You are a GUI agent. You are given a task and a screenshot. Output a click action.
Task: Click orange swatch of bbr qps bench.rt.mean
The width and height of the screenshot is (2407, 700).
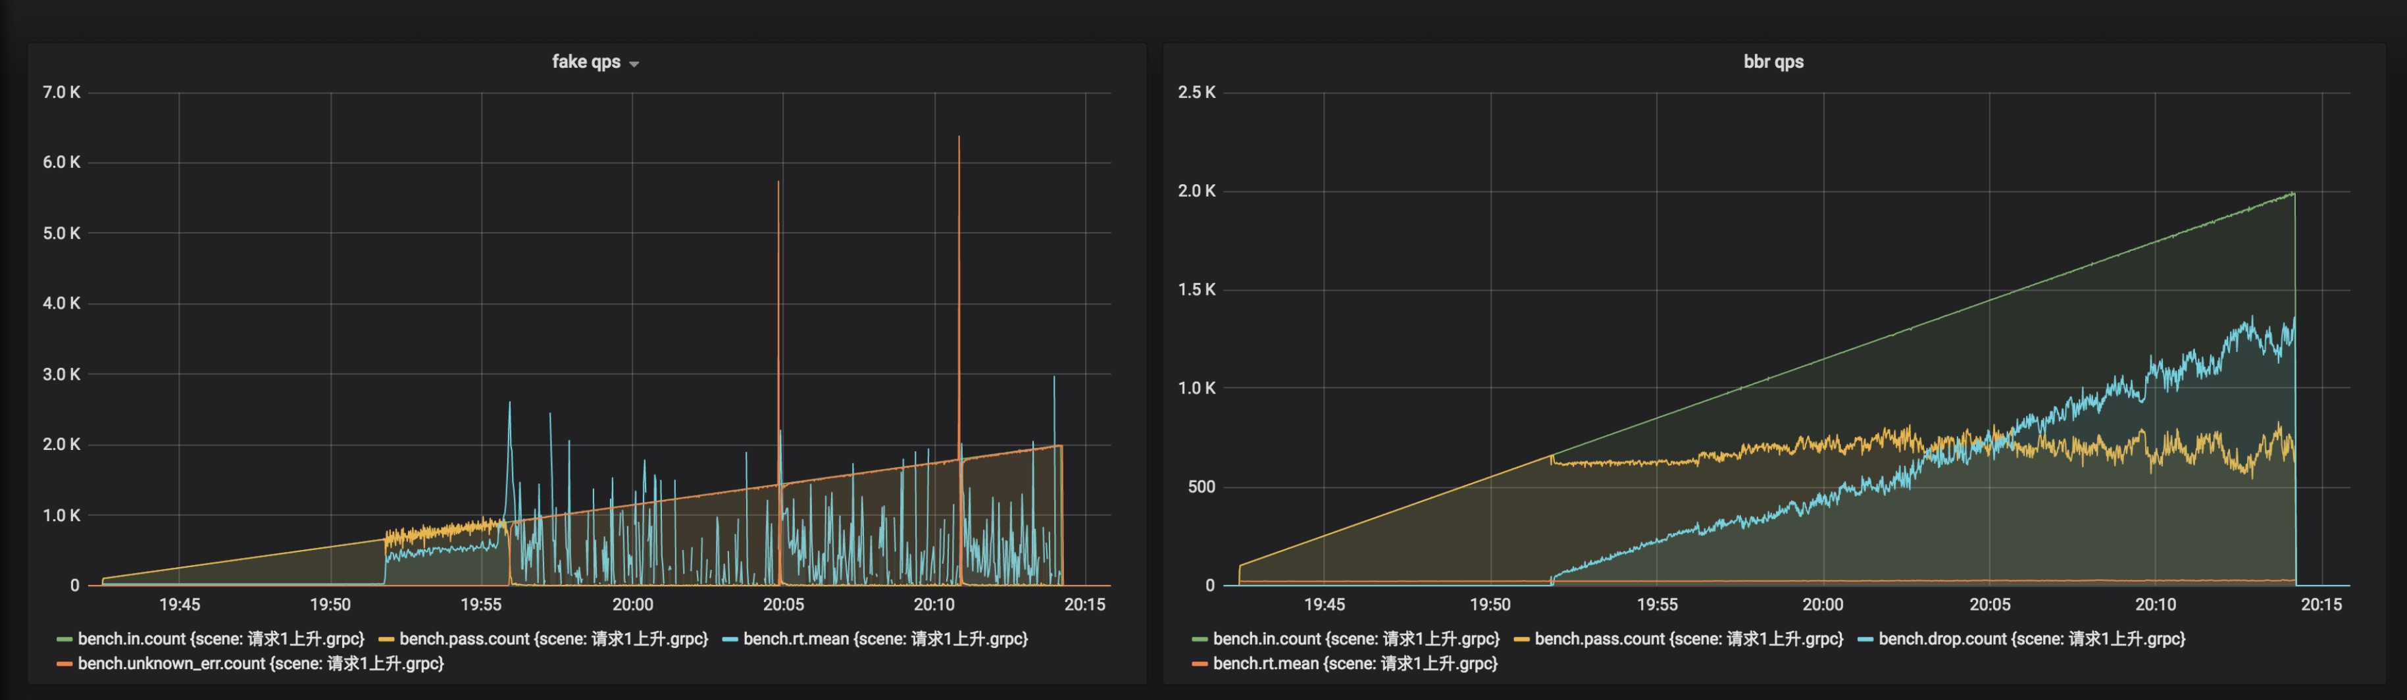(x=1200, y=664)
